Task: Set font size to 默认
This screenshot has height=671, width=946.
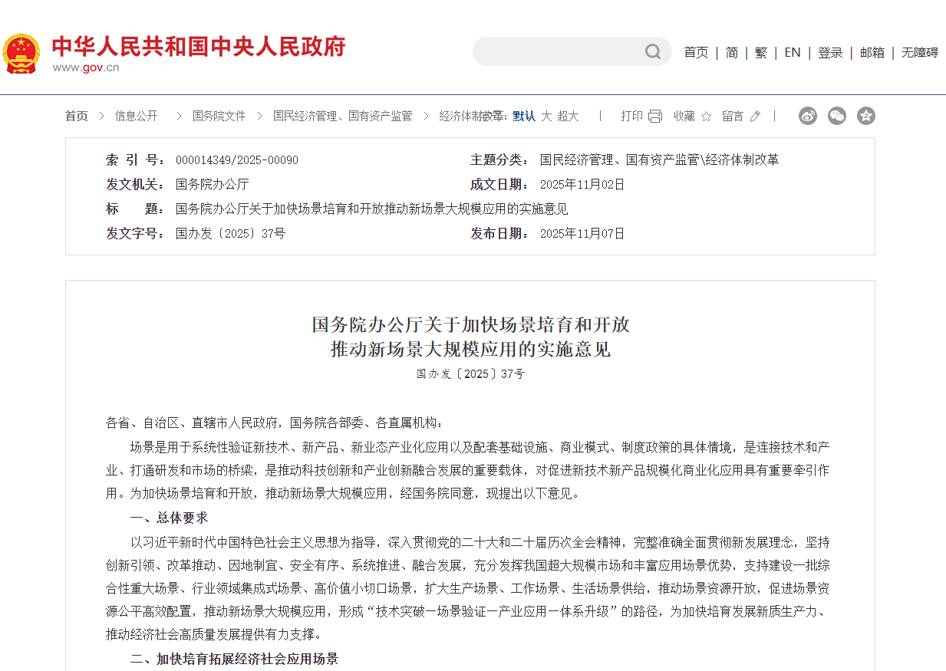Action: [x=524, y=116]
